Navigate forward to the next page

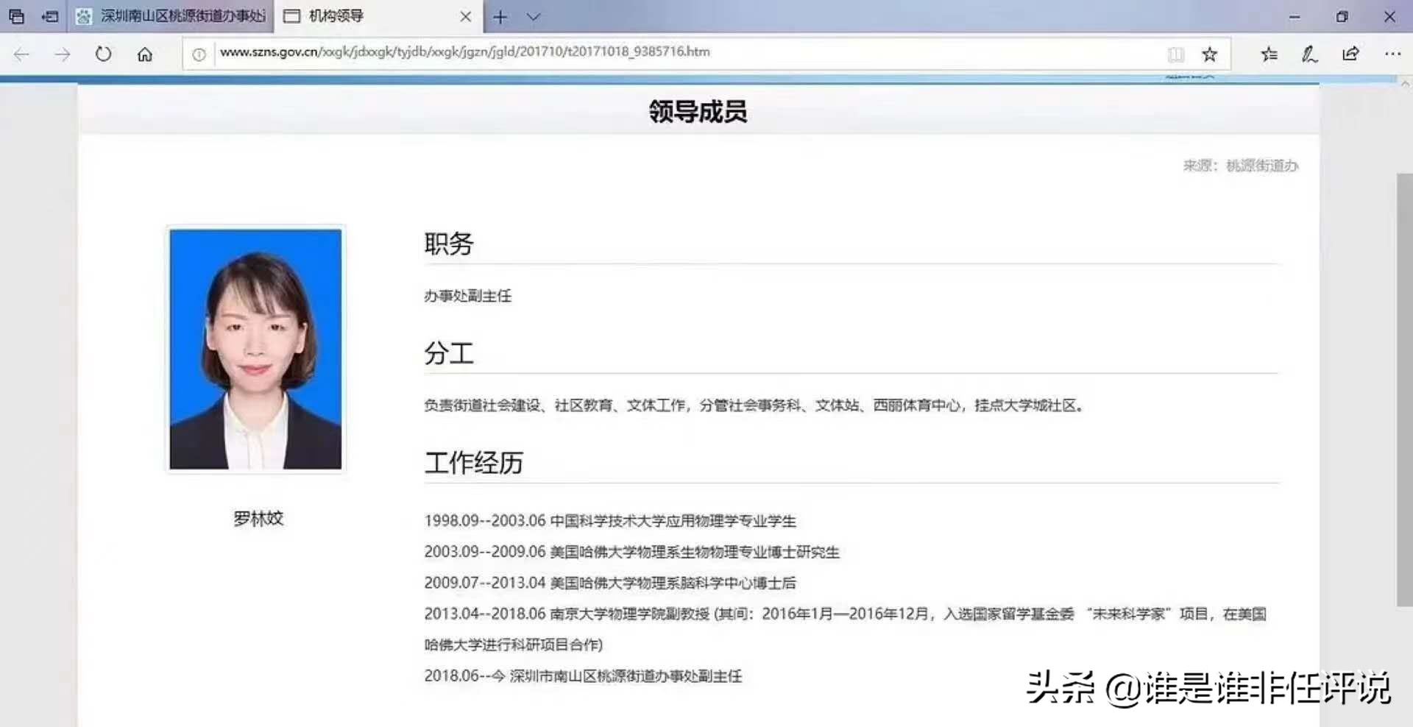[63, 54]
